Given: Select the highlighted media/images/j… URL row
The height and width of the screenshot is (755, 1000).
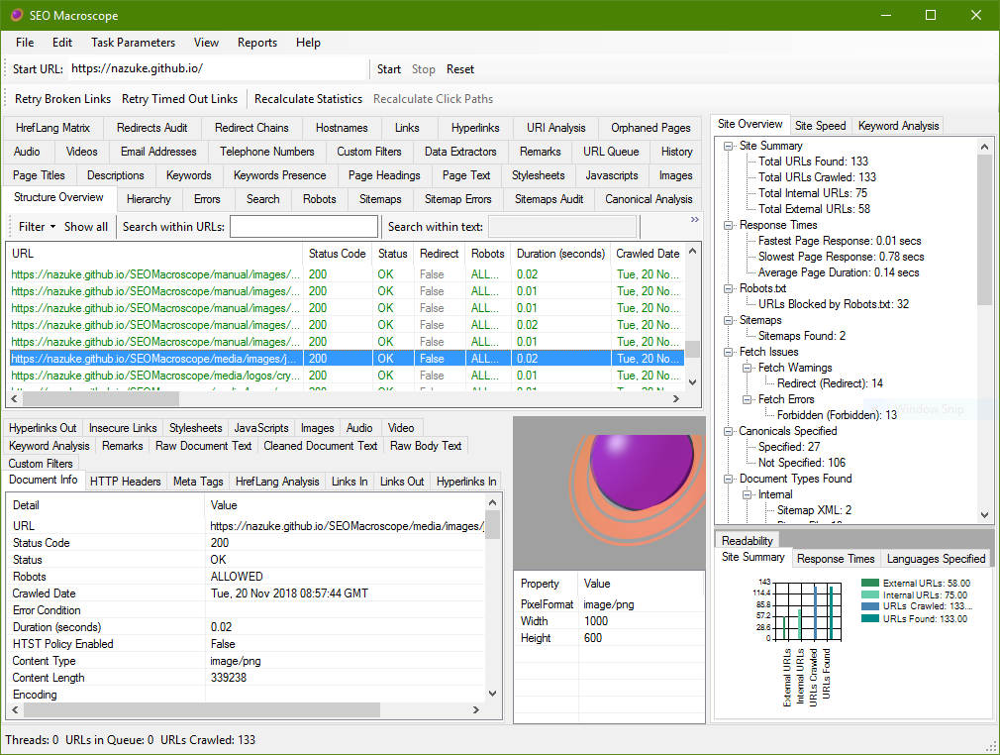Looking at the screenshot, I should pyautogui.click(x=347, y=359).
